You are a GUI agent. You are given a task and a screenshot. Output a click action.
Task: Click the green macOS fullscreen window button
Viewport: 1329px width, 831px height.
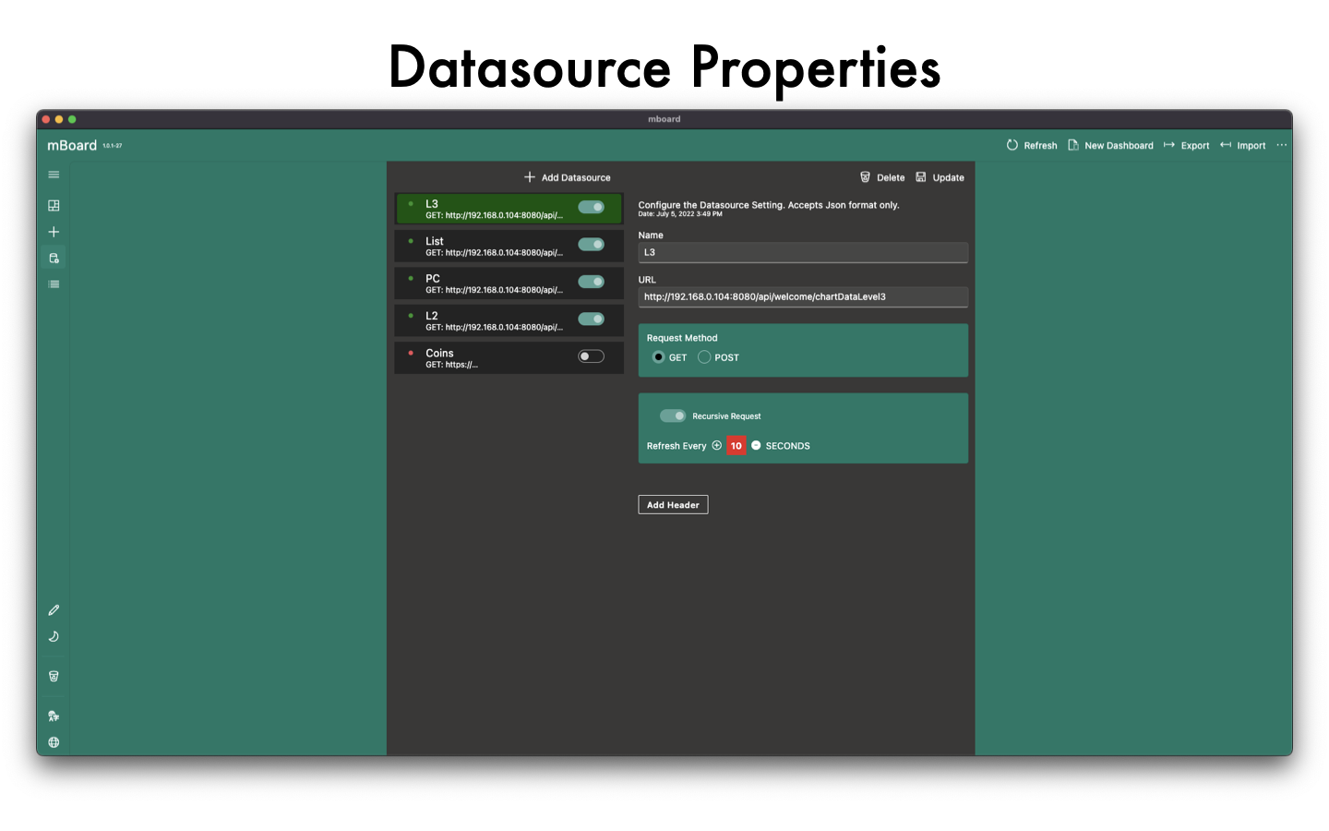coord(72,119)
